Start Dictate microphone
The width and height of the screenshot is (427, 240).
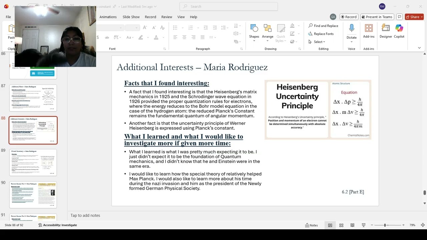[x=352, y=29]
